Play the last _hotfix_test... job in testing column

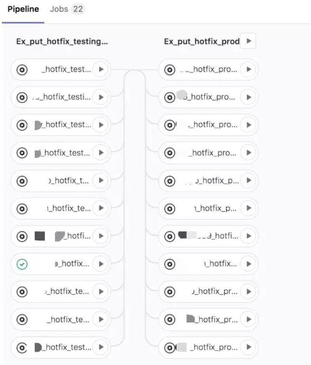pyautogui.click(x=101, y=347)
